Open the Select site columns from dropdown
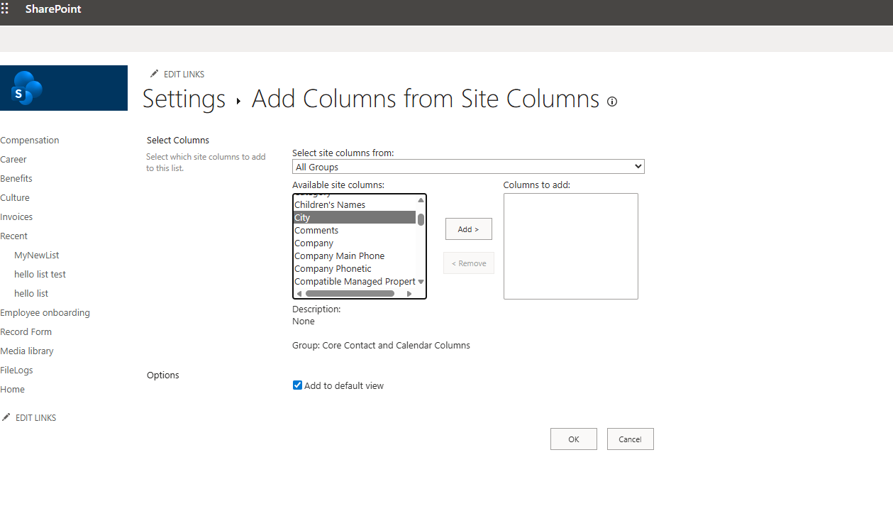The width and height of the screenshot is (893, 516). (468, 167)
